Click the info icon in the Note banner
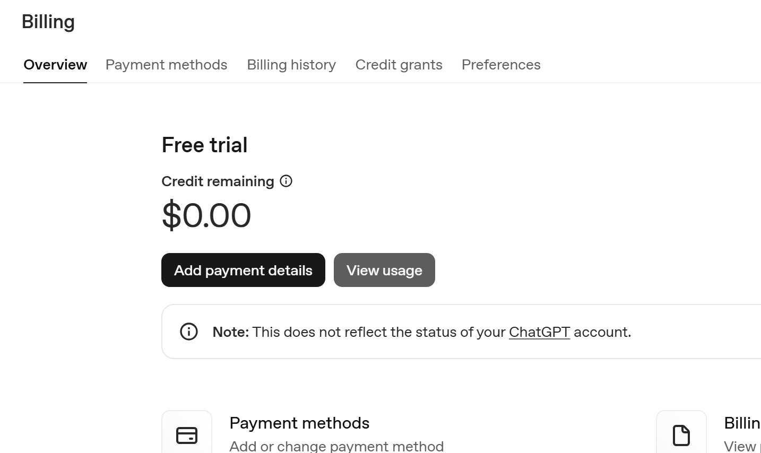Screen dimensions: 761x453 (x=189, y=332)
